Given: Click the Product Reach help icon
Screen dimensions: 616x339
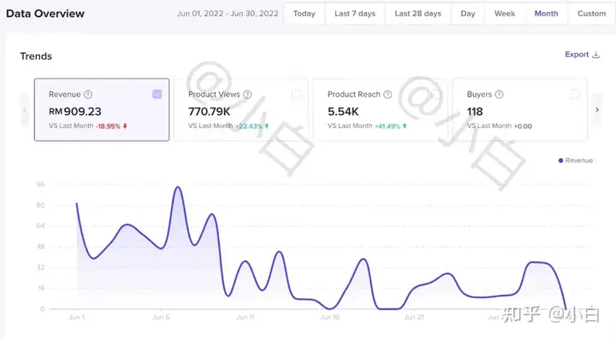Looking at the screenshot, I should click(388, 95).
